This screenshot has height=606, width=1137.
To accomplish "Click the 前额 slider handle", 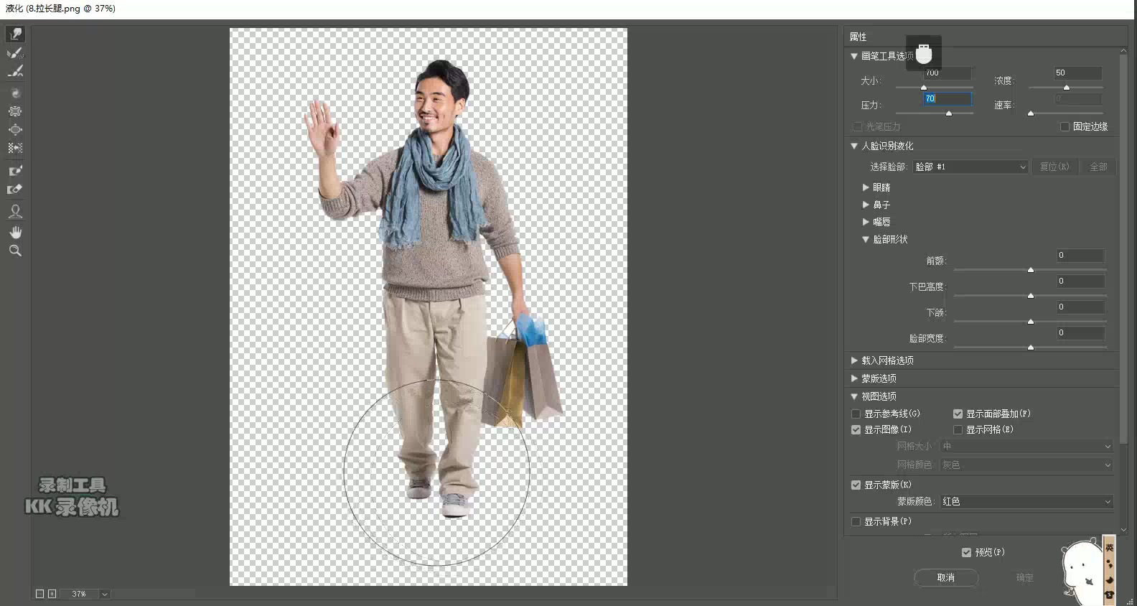I will (1031, 270).
